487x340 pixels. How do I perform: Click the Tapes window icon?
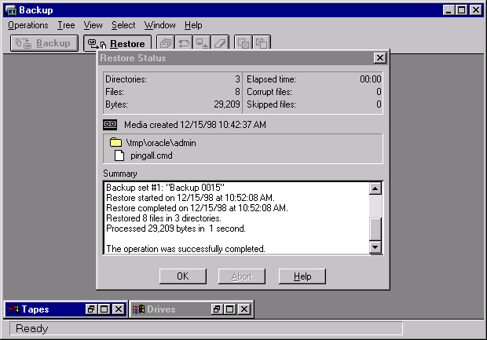point(13,309)
